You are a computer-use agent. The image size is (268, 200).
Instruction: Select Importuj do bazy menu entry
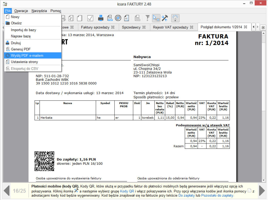[x=33, y=30]
